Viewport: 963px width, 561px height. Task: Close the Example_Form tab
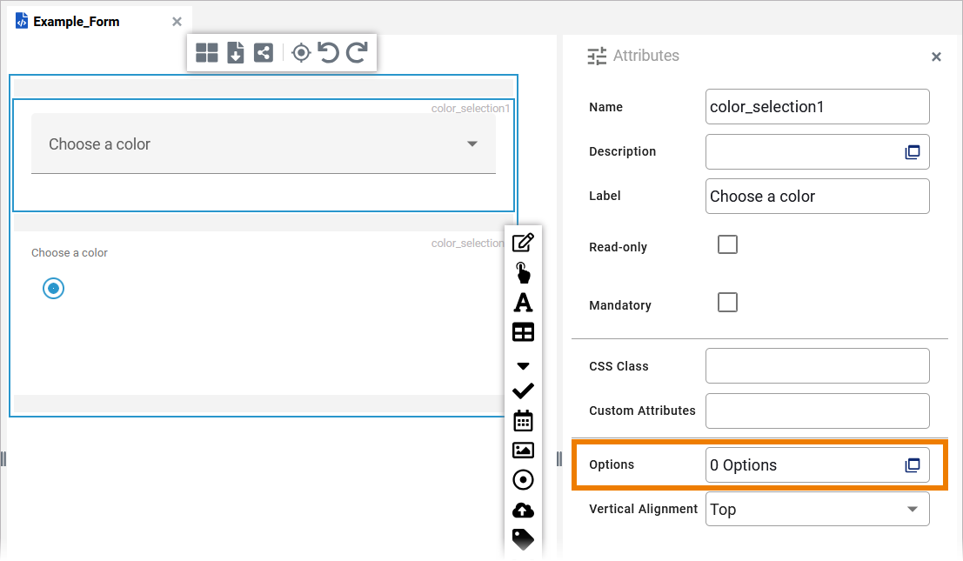coord(177,22)
